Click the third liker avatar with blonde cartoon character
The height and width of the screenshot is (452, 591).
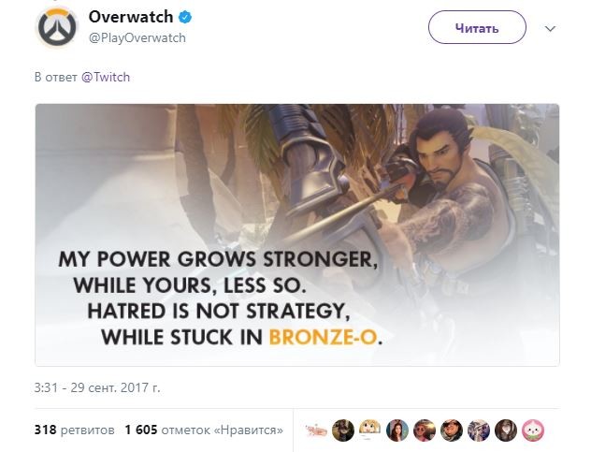pyautogui.click(x=370, y=430)
